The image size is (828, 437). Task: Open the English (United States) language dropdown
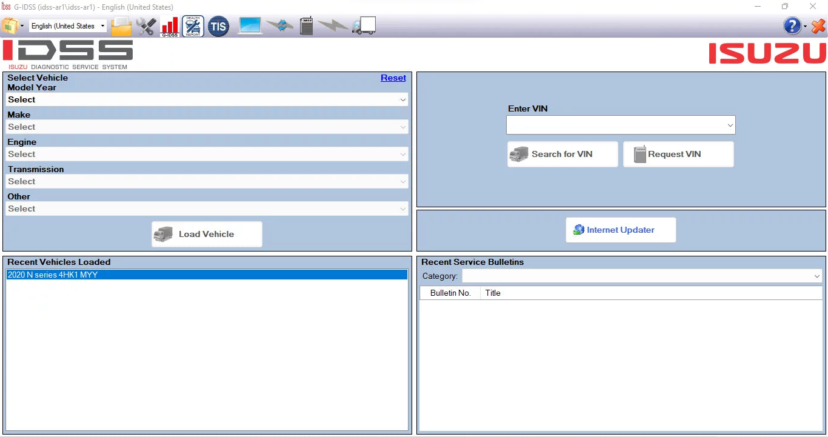pos(68,26)
